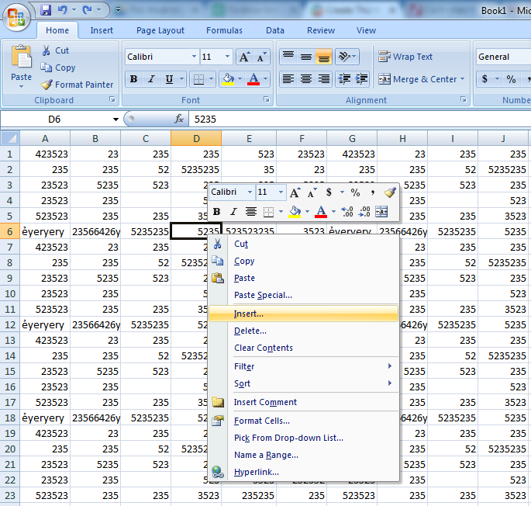The image size is (531, 506).
Task: Toggle Italic in the mini toolbar
Action: tap(233, 211)
